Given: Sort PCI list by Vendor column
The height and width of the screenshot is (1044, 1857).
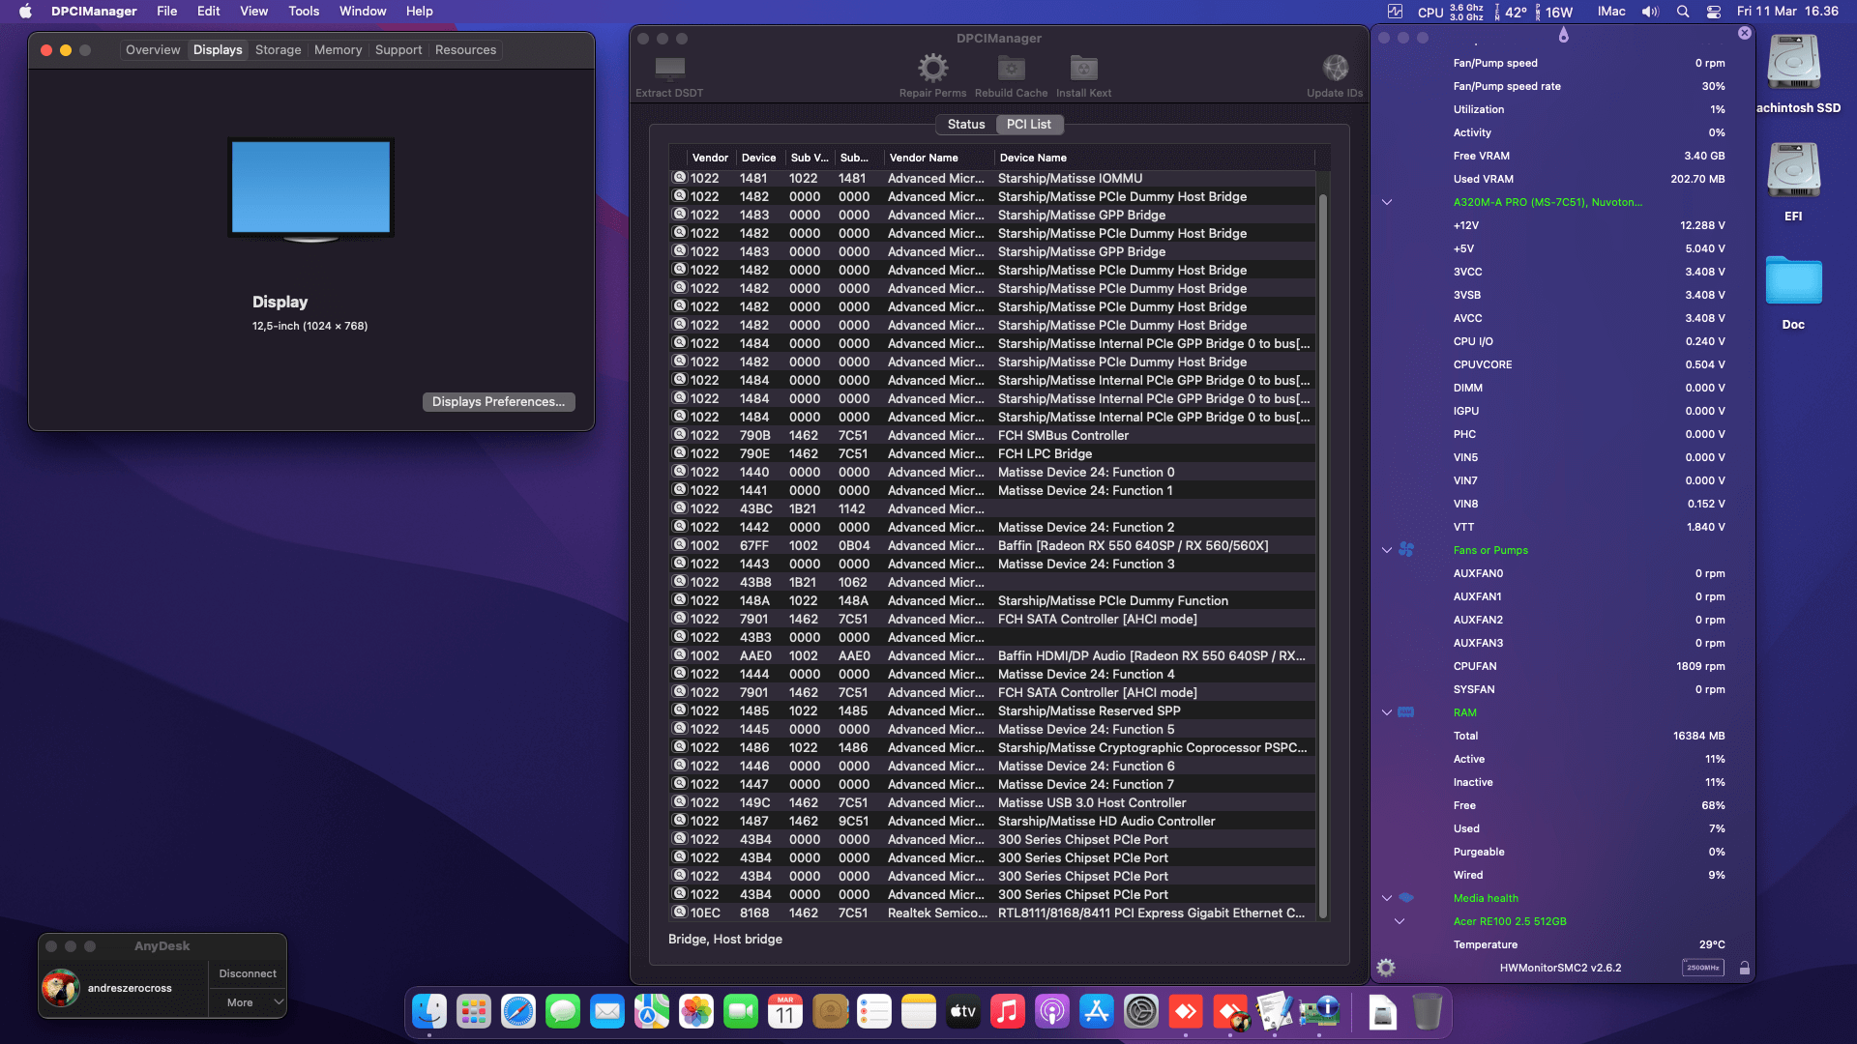Looking at the screenshot, I should click(711, 158).
